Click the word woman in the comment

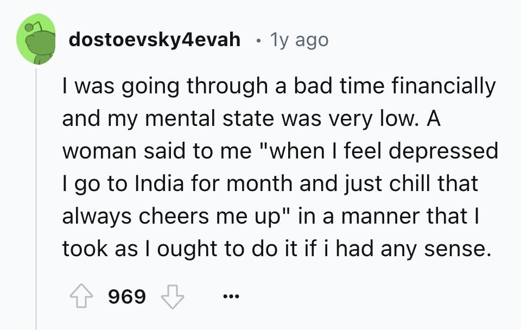coord(99,151)
